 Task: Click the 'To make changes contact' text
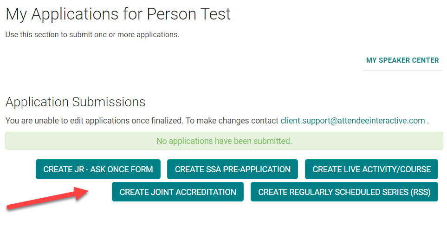[232, 121]
